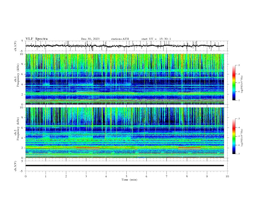This screenshot has width=256, height=198.
Task: Click the Time (min) axis label
Action: click(x=129, y=180)
